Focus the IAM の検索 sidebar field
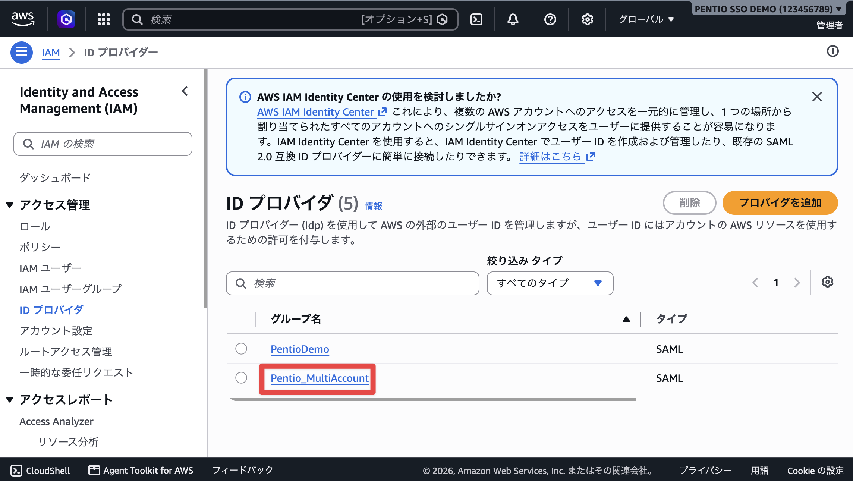 click(x=103, y=144)
